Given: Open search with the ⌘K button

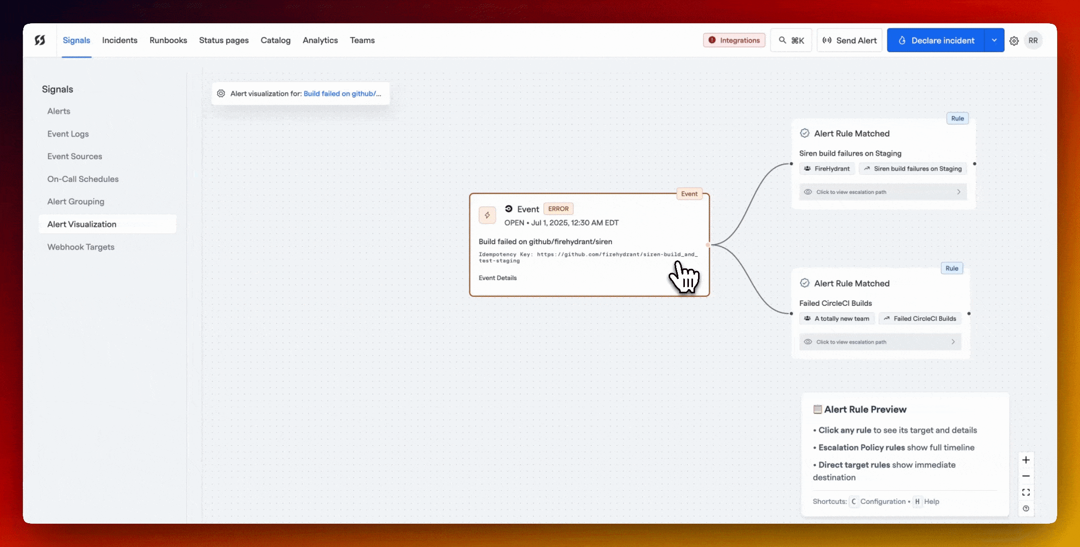Looking at the screenshot, I should pyautogui.click(x=791, y=41).
